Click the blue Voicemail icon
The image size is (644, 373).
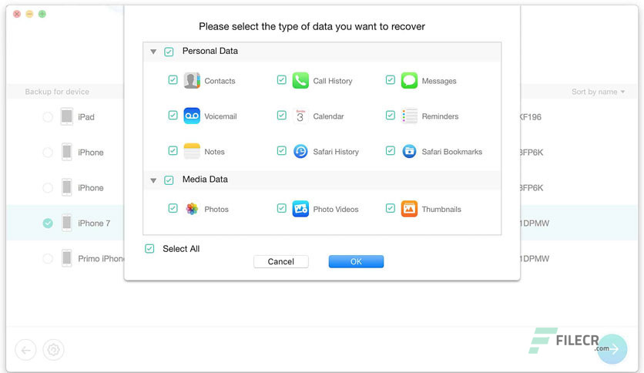pos(192,116)
